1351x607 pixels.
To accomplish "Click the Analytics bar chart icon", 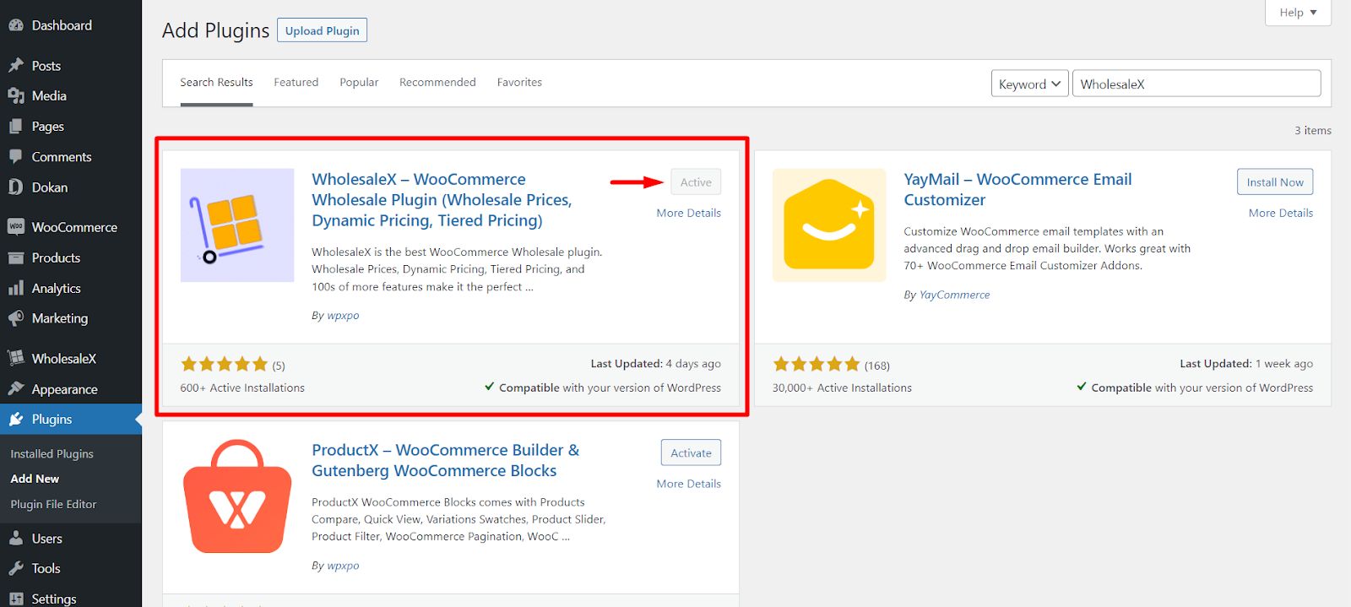I will click(x=16, y=288).
